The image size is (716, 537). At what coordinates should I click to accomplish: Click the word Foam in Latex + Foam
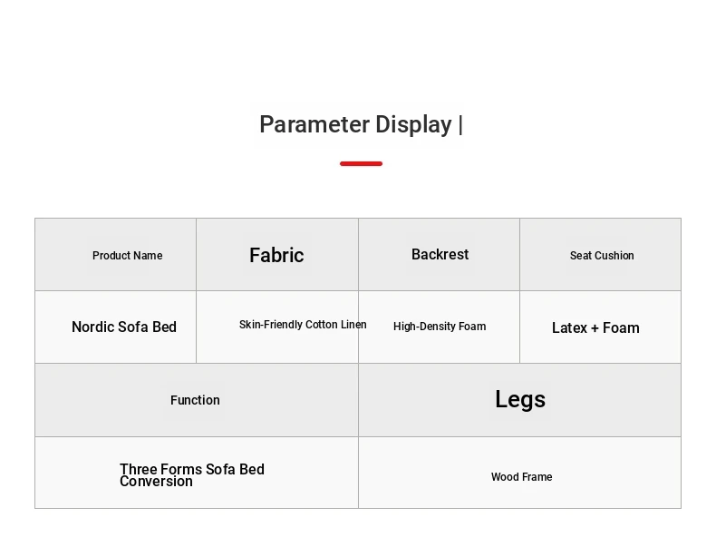click(x=621, y=328)
